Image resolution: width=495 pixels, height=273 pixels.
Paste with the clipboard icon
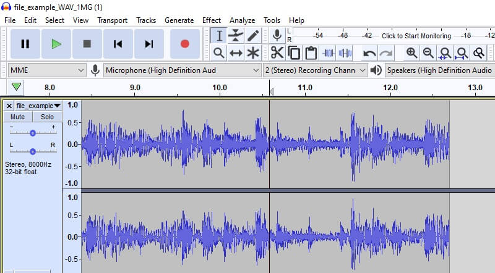coord(311,53)
